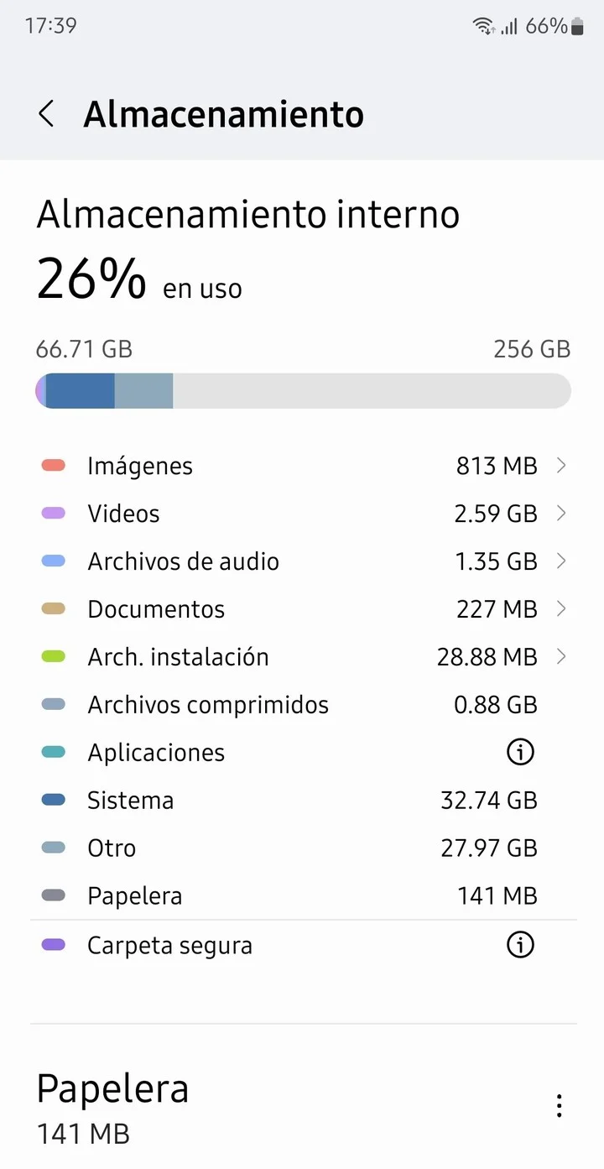This screenshot has width=604, height=1169.
Task: Tap the chevron next to Documentos
Action: [561, 609]
